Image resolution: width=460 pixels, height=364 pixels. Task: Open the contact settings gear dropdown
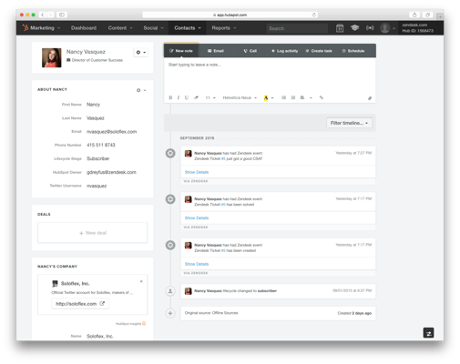click(141, 53)
